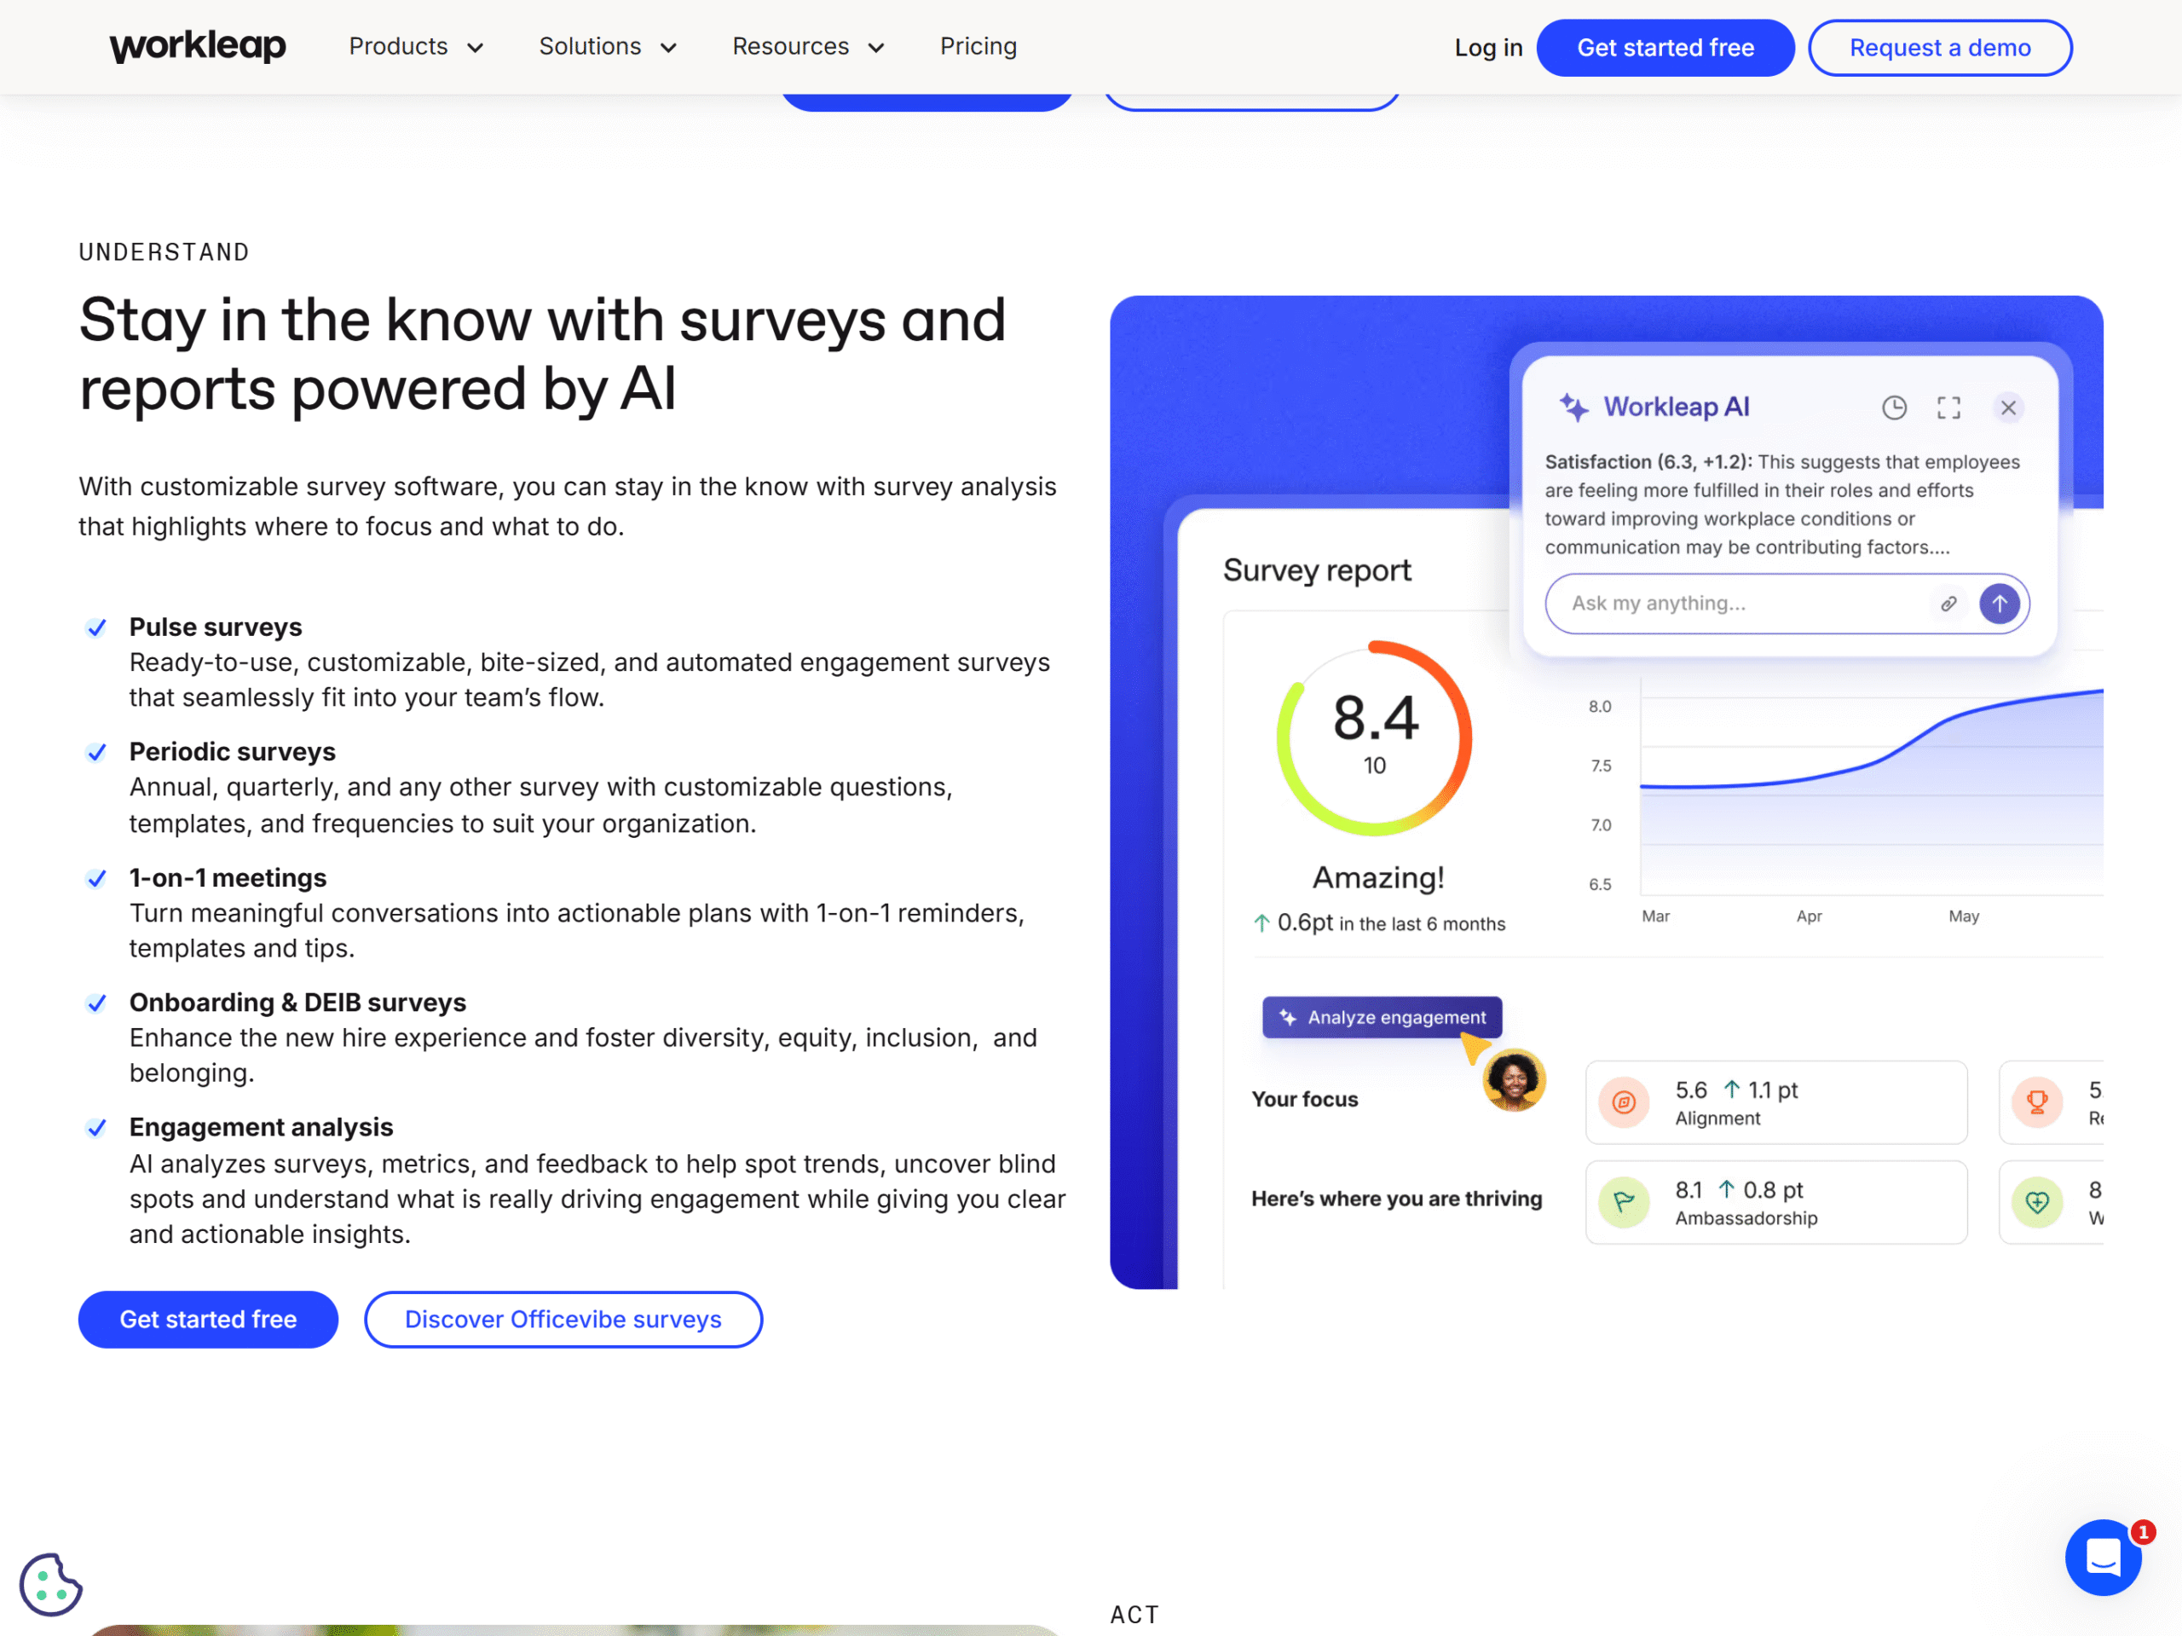
Task: Click the history clock icon in Workleap AI
Action: pos(1893,408)
